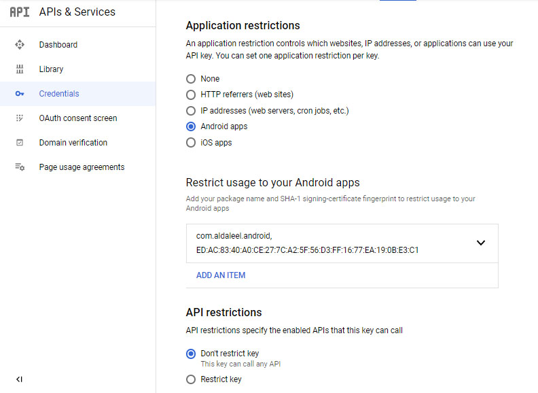Click the Page usage agreements icon
Image resolution: width=538 pixels, height=393 pixels.
tap(20, 167)
